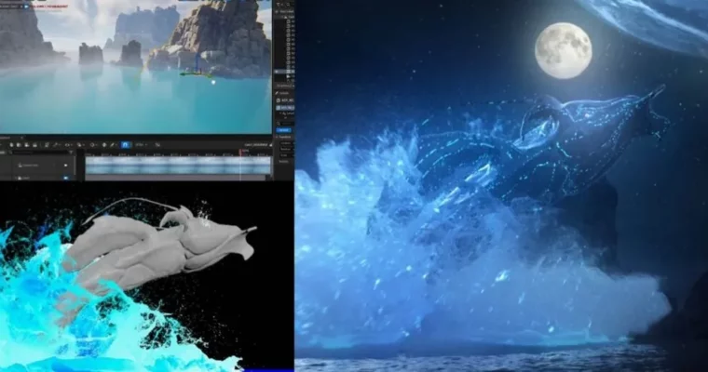Open the frame rate dropdown in Sequencer toolbar
This screenshot has width=708, height=372.
click(x=141, y=145)
